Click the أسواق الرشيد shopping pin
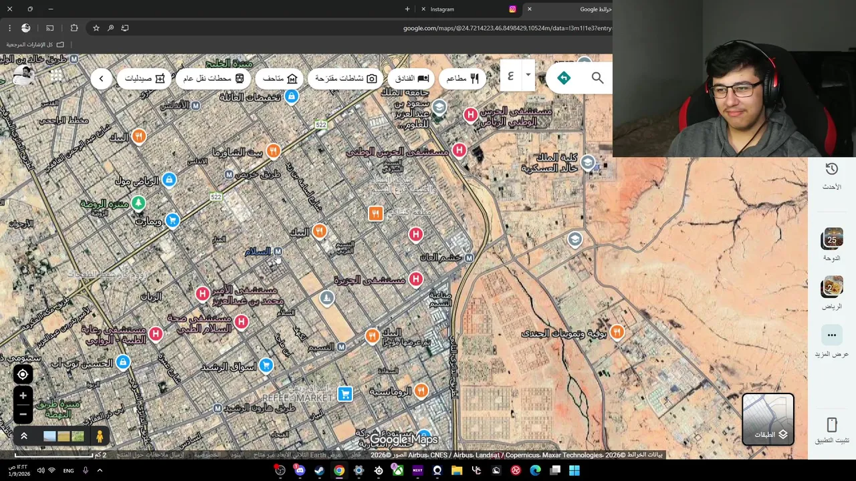The image size is (856, 481). tap(266, 365)
